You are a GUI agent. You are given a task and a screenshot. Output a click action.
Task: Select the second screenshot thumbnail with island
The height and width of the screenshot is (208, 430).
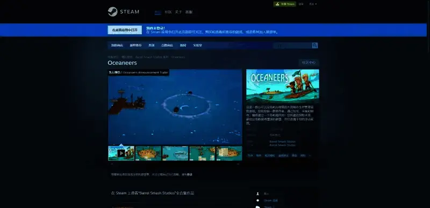148,153
